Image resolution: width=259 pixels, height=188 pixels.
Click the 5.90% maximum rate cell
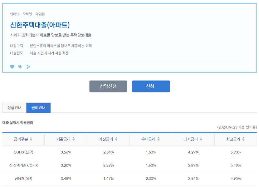[x=236, y=152]
